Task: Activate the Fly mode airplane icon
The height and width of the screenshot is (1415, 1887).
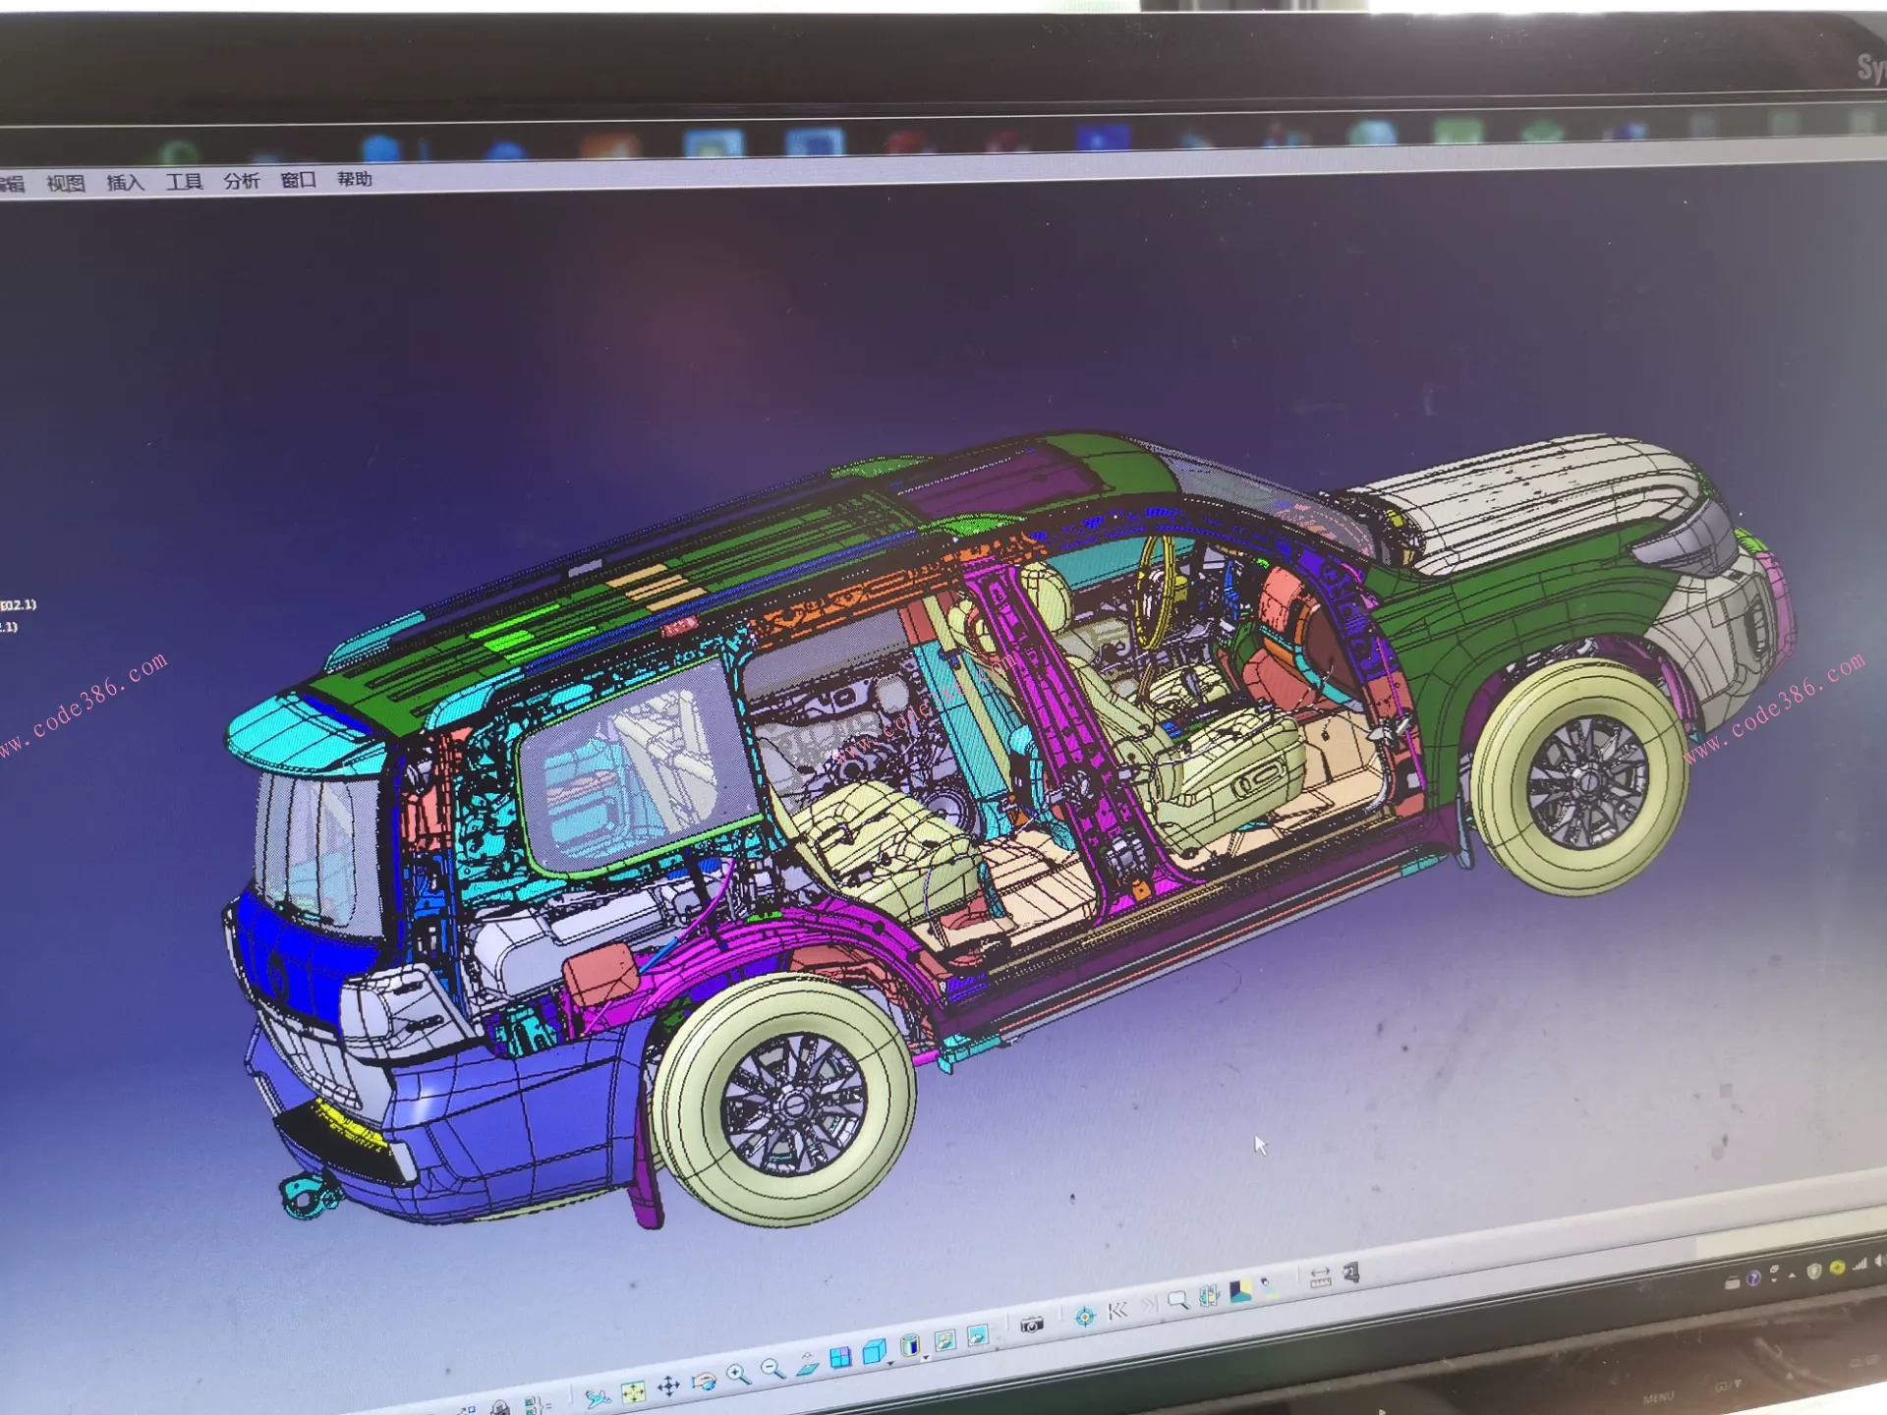Action: pos(597,1397)
